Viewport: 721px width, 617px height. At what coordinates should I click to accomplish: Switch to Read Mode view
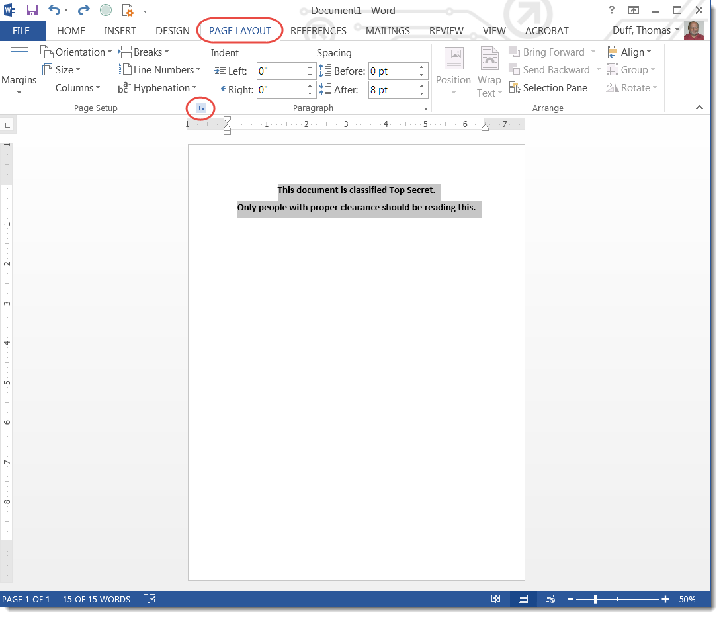pyautogui.click(x=496, y=599)
